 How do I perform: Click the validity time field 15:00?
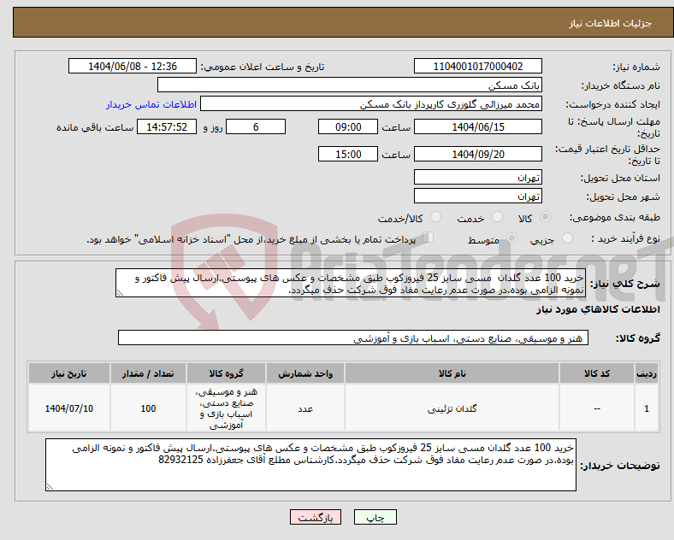click(x=348, y=154)
